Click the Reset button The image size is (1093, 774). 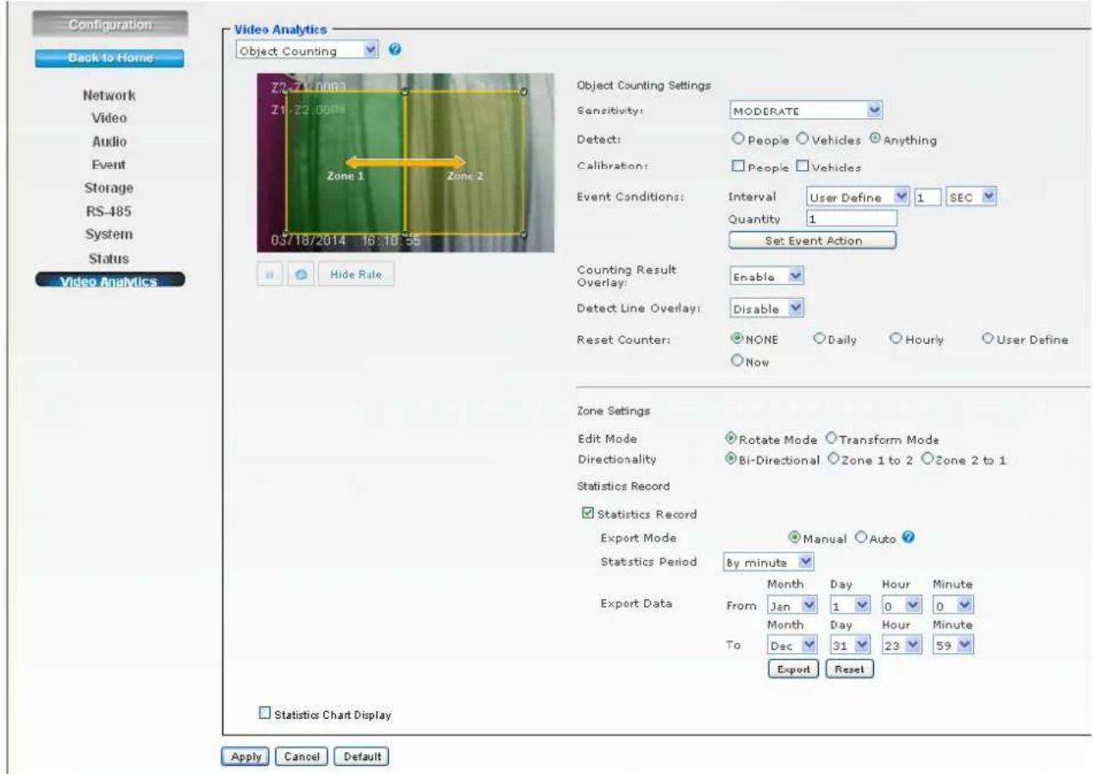(850, 668)
